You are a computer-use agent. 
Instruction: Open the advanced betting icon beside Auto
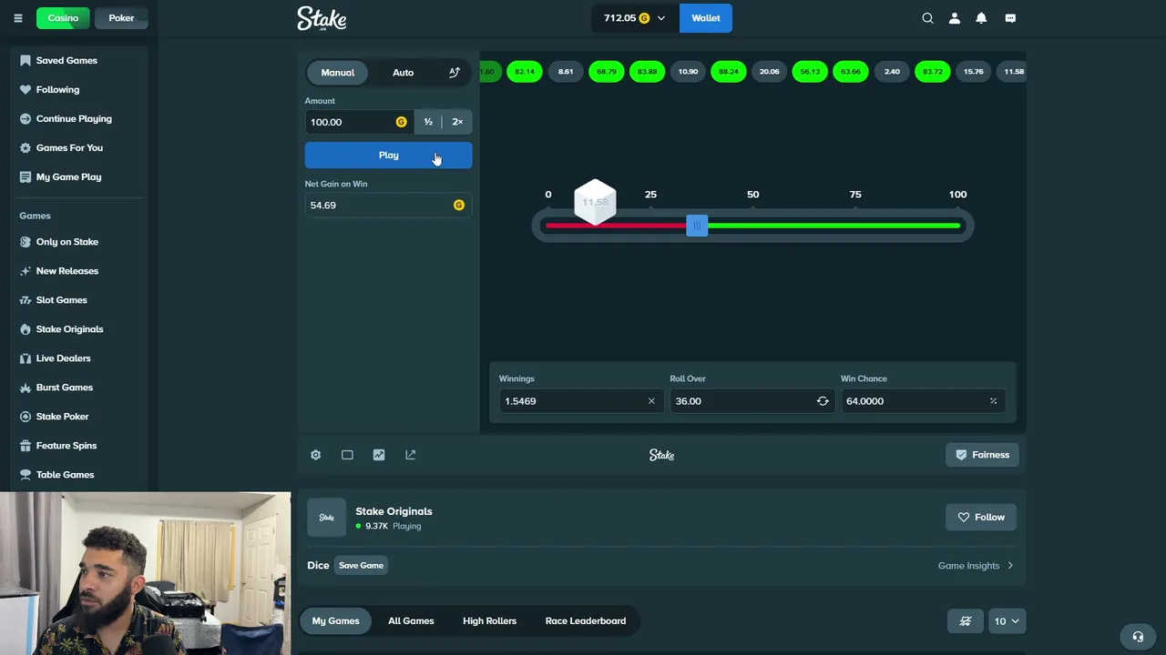455,73
